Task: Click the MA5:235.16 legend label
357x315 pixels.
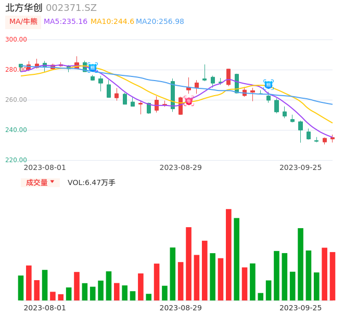Action: coord(66,22)
